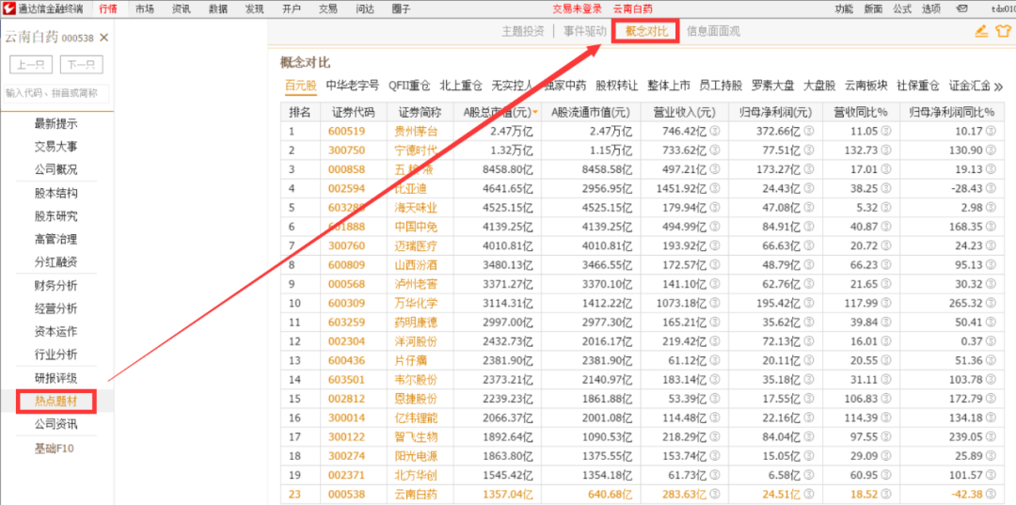The image size is (1016, 505).
Task: Select the QFII重仓 concept tab
Action: pos(409,86)
